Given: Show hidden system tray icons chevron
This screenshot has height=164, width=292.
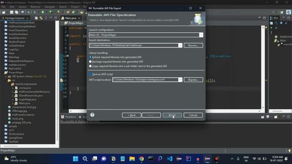Looking at the screenshot, I should click(x=232, y=159).
